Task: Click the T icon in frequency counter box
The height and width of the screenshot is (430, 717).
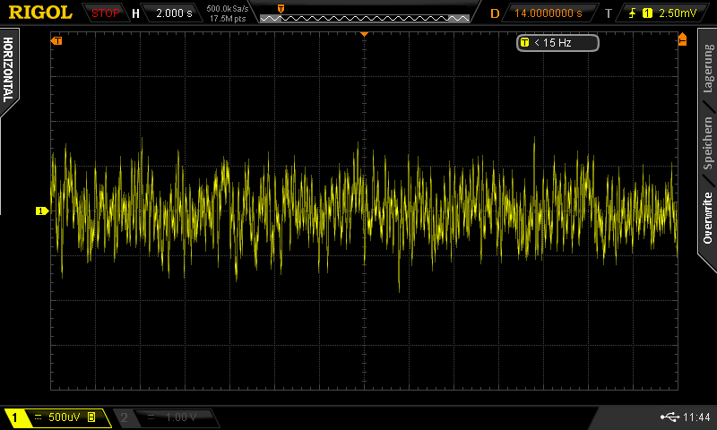Action: click(x=524, y=42)
